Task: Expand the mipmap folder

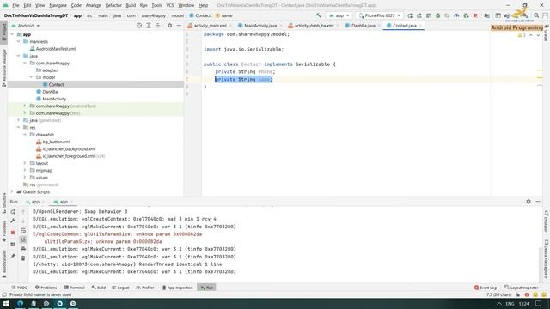Action: (x=25, y=170)
